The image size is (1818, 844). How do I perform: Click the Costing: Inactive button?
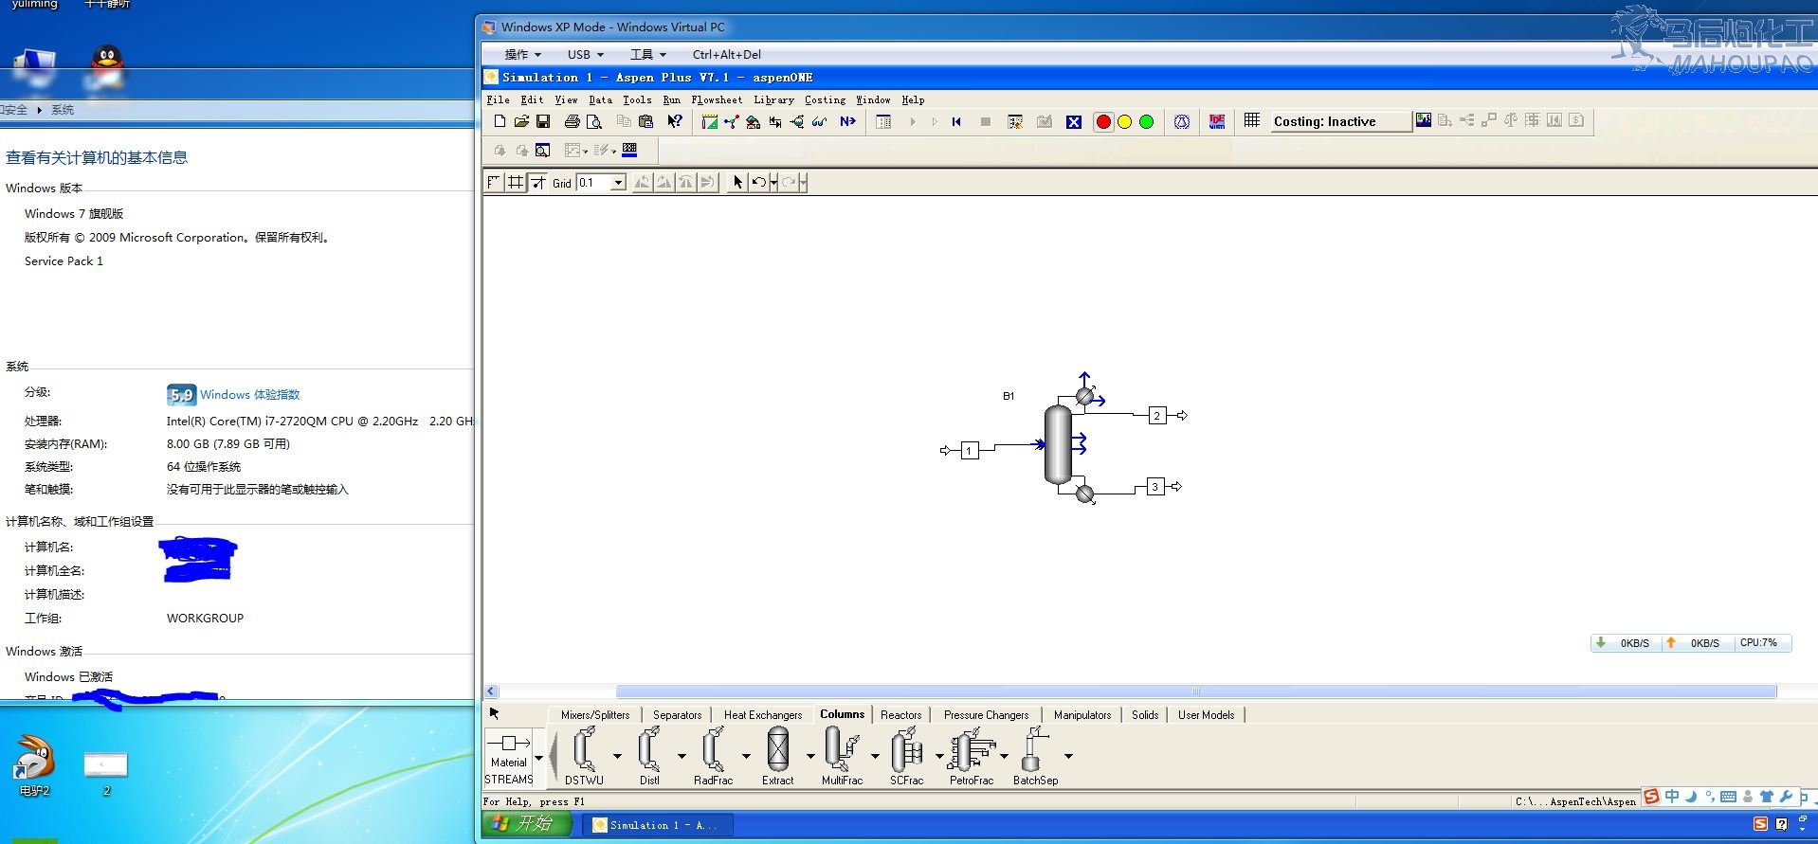1340,121
